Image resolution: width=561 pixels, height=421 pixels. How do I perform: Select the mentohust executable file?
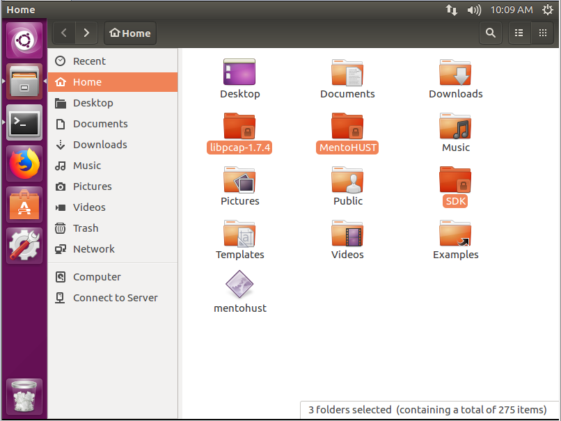tap(239, 285)
